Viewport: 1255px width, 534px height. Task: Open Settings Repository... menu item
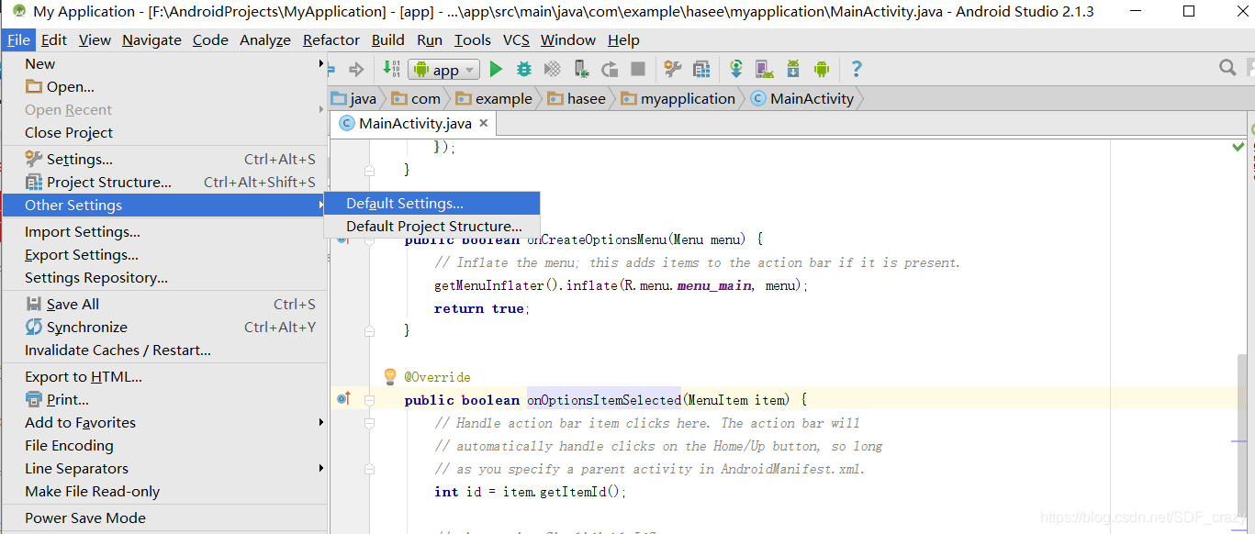tap(165, 278)
